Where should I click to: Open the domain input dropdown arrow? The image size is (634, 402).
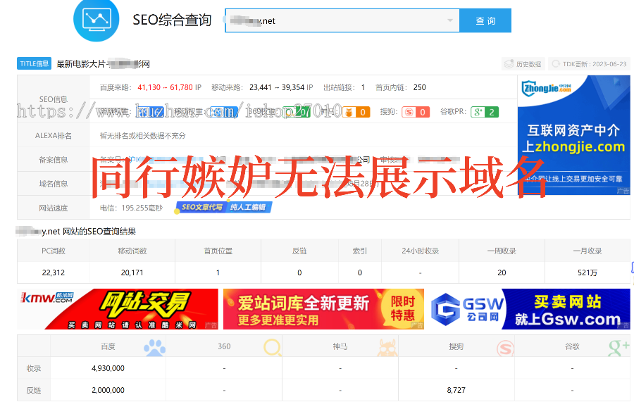449,20
